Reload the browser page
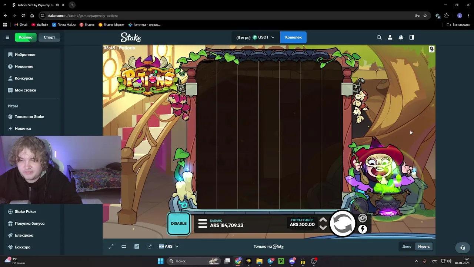The height and width of the screenshot is (267, 474). pyautogui.click(x=23, y=16)
